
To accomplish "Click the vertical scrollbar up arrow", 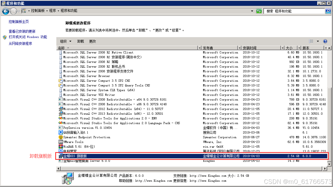I will (x=329, y=48).
